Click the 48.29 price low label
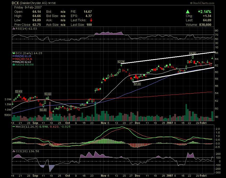Image resolution: width=226 pixels, height=178 pixels. pos(49,119)
